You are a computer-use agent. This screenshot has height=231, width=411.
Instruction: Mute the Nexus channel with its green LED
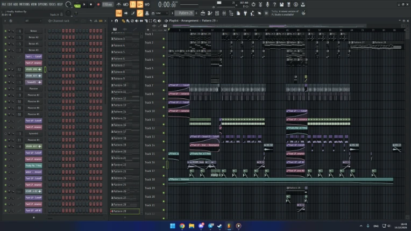coord(5,31)
